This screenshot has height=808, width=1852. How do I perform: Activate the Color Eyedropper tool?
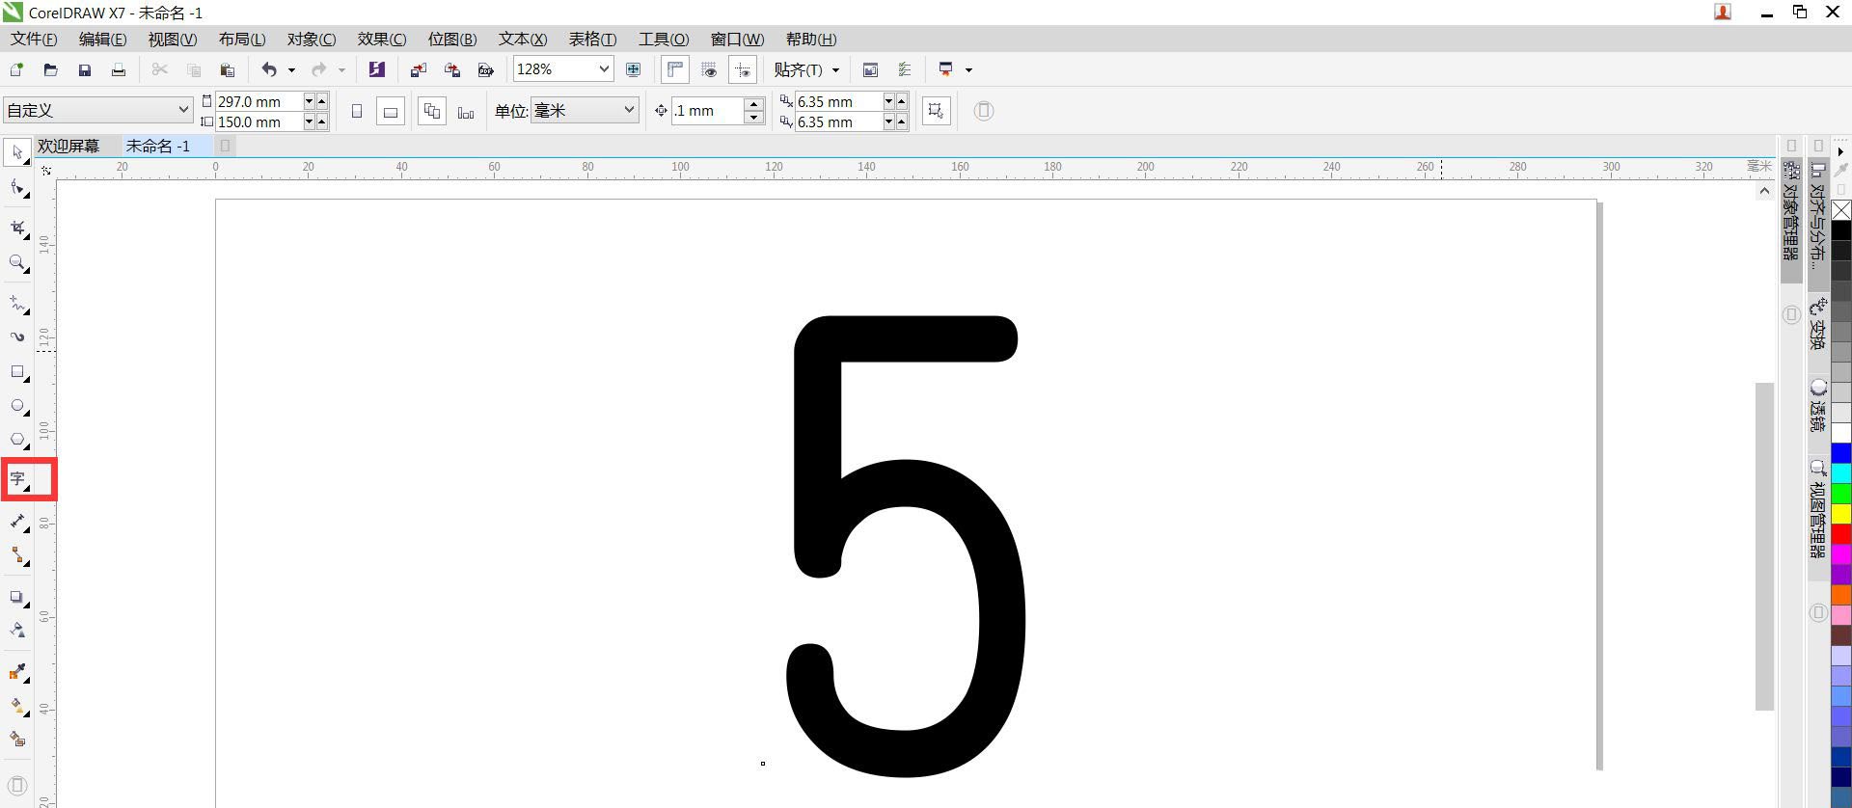click(x=17, y=672)
